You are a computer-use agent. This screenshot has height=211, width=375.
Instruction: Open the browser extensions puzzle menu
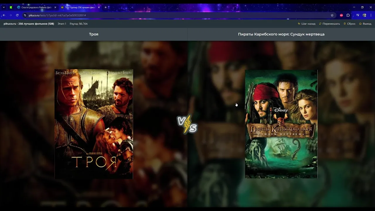tap(348, 15)
